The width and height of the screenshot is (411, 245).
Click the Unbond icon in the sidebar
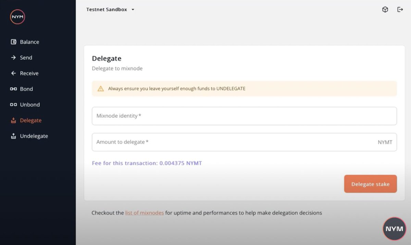[x=14, y=105]
